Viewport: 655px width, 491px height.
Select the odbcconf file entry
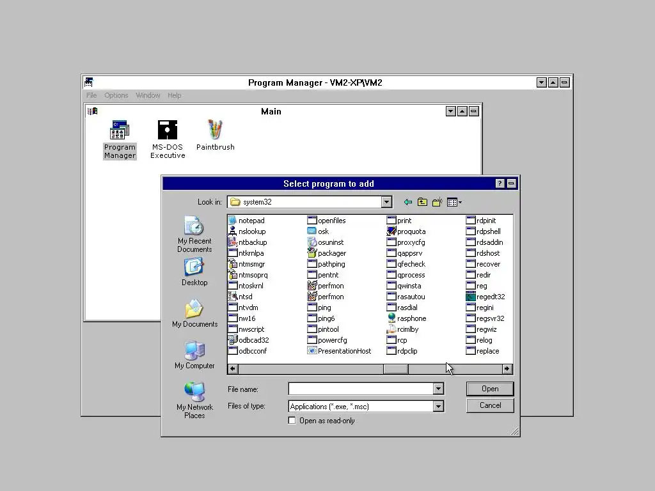(x=248, y=351)
